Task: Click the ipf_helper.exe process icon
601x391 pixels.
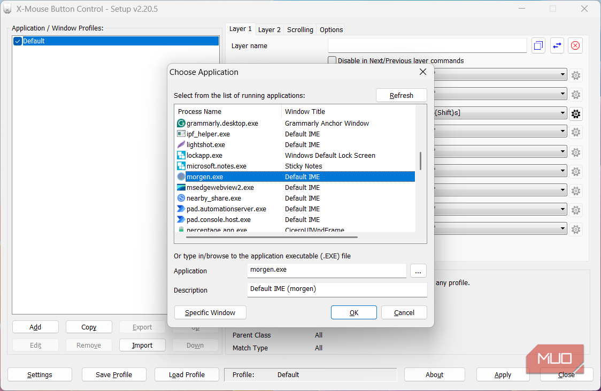Action: click(181, 134)
